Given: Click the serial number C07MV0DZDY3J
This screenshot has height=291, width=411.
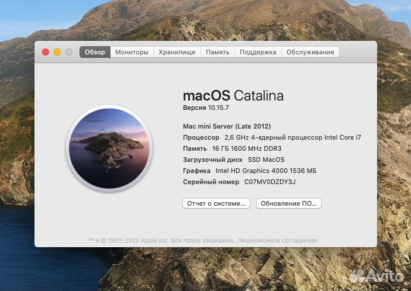Looking at the screenshot, I should [270, 182].
